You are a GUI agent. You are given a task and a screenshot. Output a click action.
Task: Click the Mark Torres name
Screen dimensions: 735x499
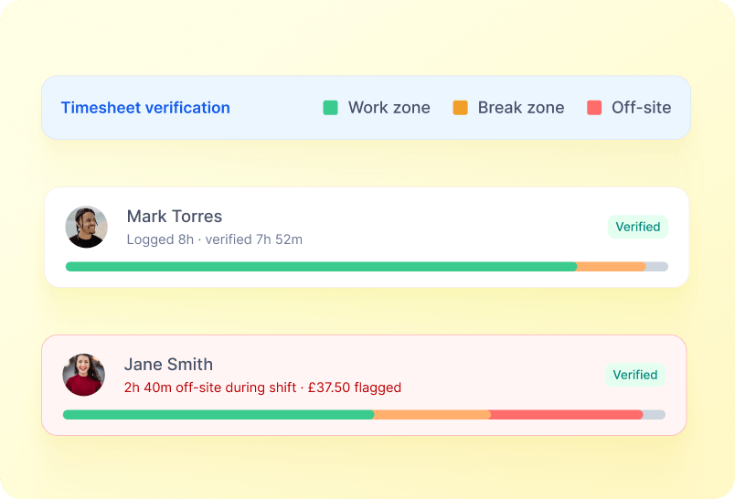click(x=175, y=216)
